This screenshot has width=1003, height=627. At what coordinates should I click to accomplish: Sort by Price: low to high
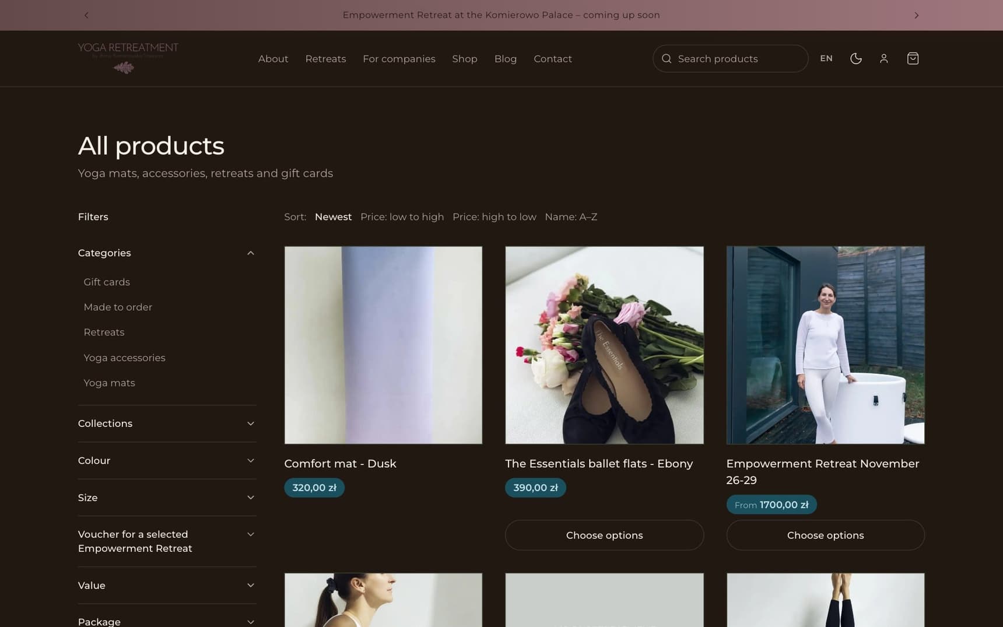pos(402,217)
